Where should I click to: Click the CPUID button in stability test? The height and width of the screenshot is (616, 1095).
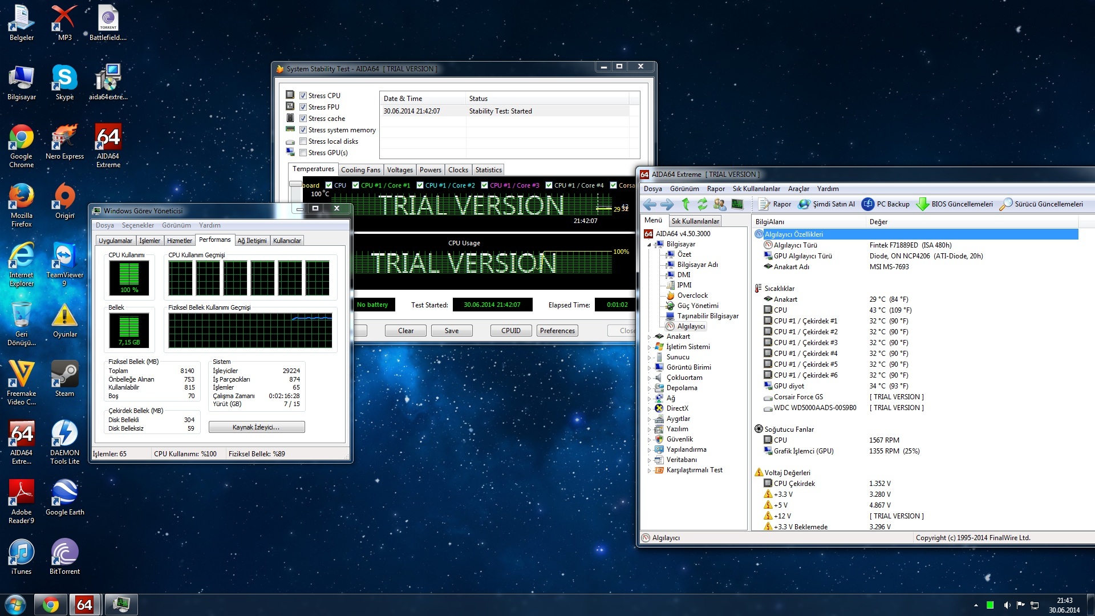pyautogui.click(x=509, y=330)
